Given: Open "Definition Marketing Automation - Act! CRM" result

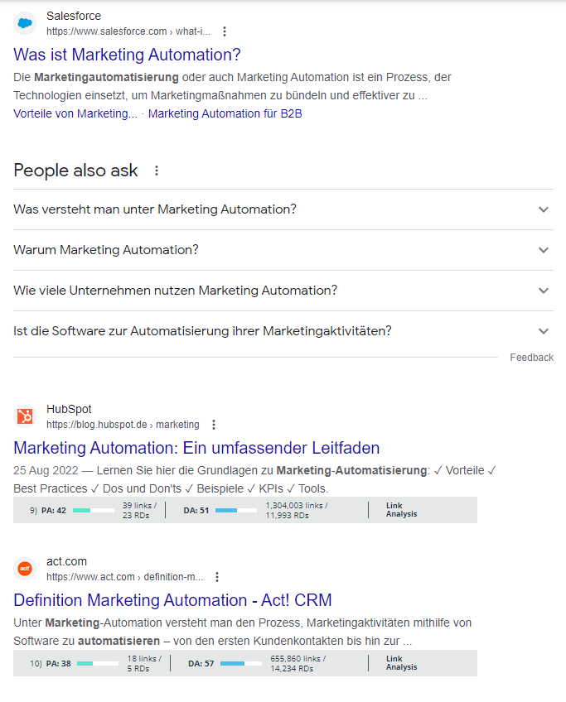Looking at the screenshot, I should point(172,600).
